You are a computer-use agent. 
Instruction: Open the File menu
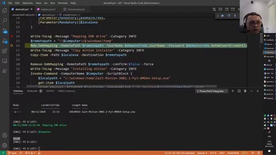click(x=10, y=3)
